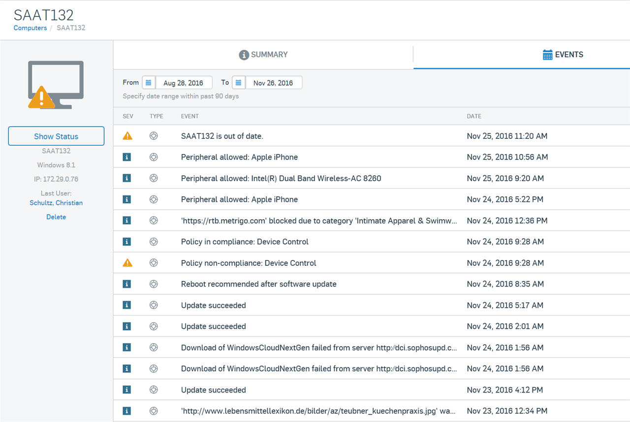Click the Windows 8.1 label

click(x=56, y=165)
